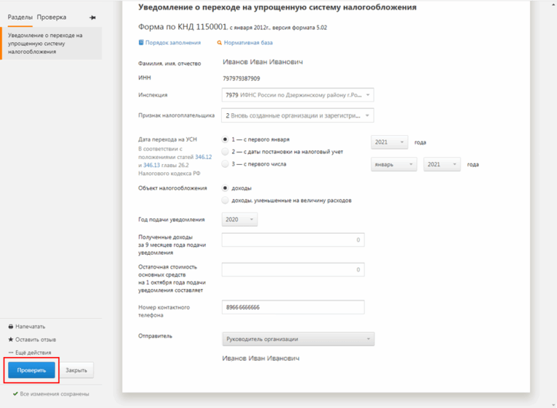Open the январь month dropdown
The height and width of the screenshot is (408, 557).
tap(394, 164)
